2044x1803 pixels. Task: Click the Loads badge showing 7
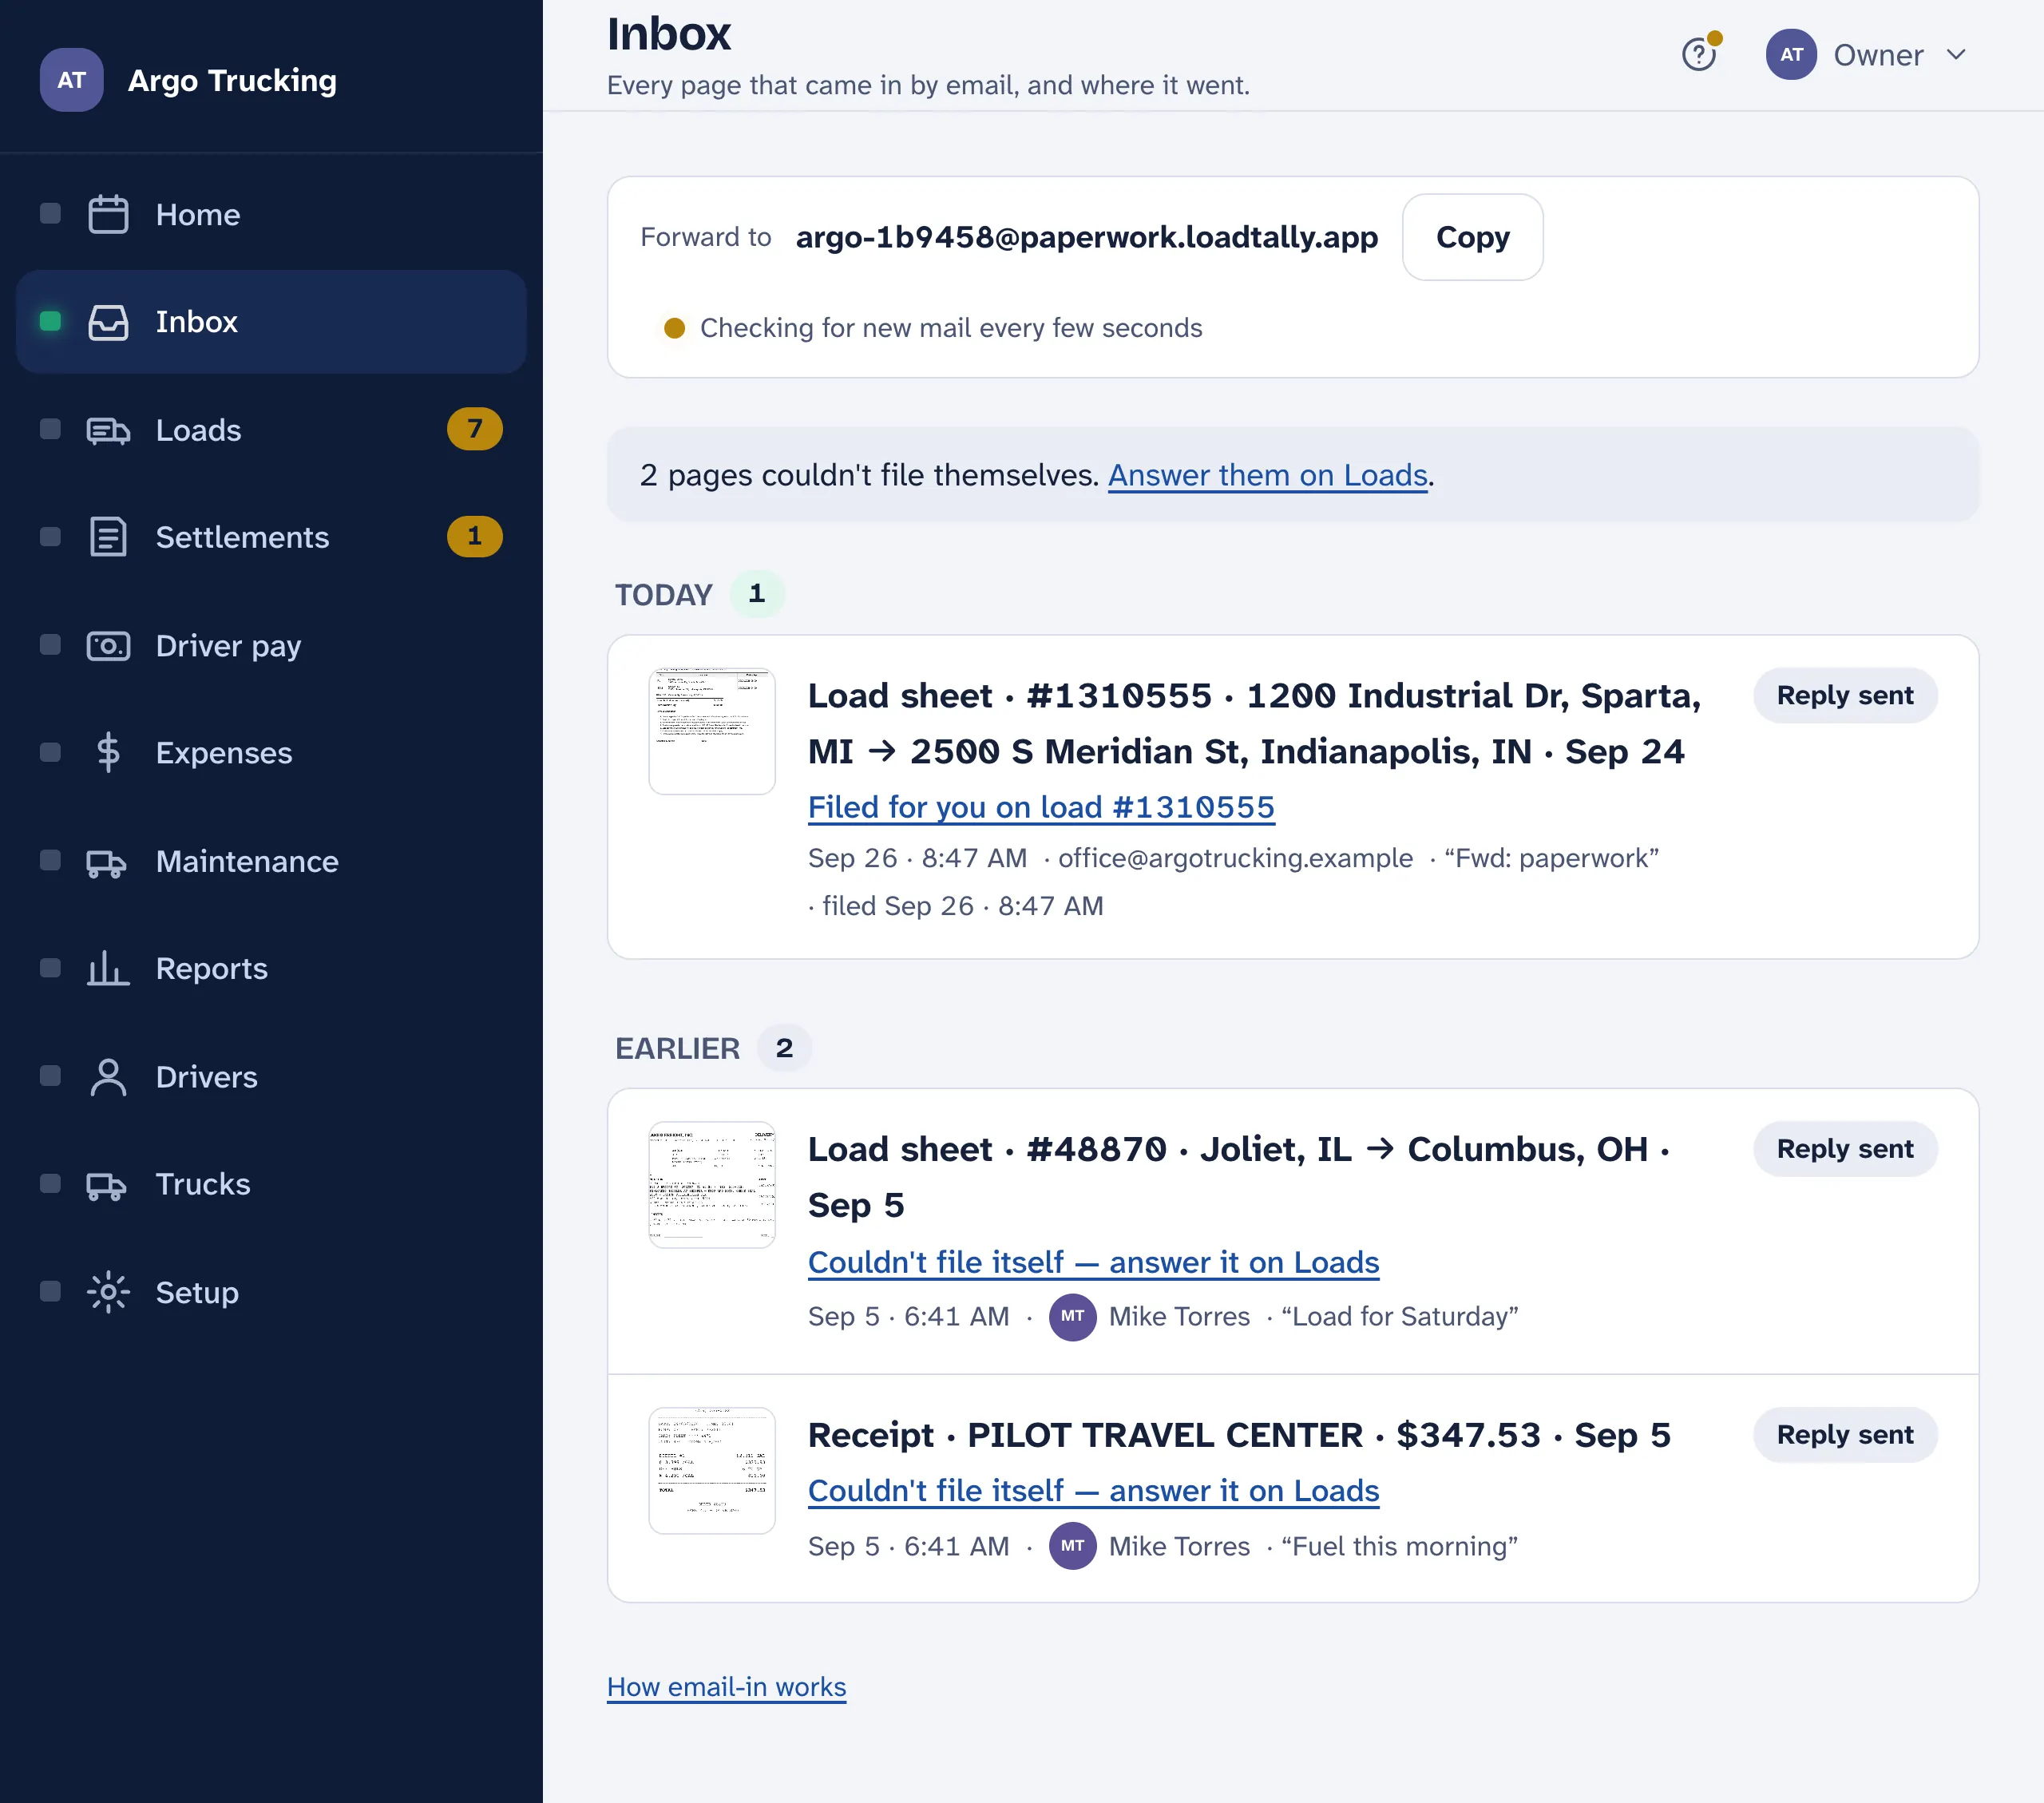point(474,429)
